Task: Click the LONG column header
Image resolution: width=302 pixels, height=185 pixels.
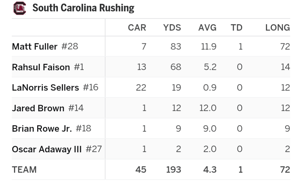Action: tap(277, 28)
